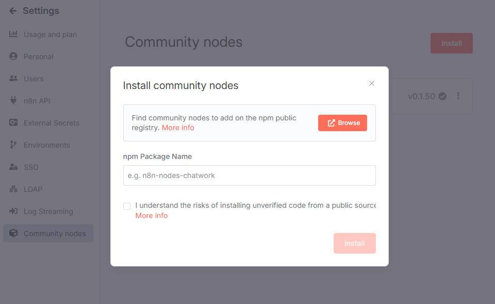Open External Secrets vault icon

(13, 122)
